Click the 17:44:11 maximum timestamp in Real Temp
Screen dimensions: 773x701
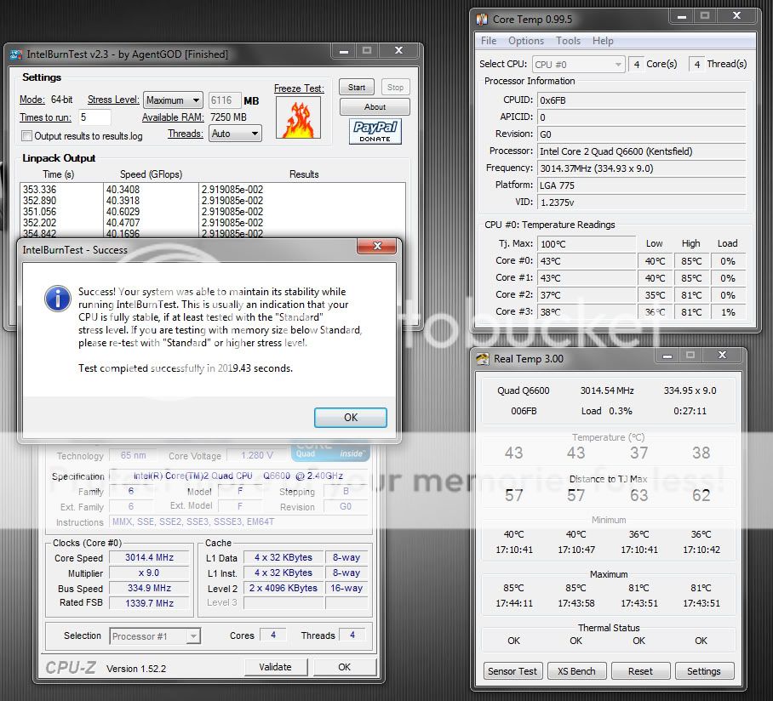pos(513,603)
